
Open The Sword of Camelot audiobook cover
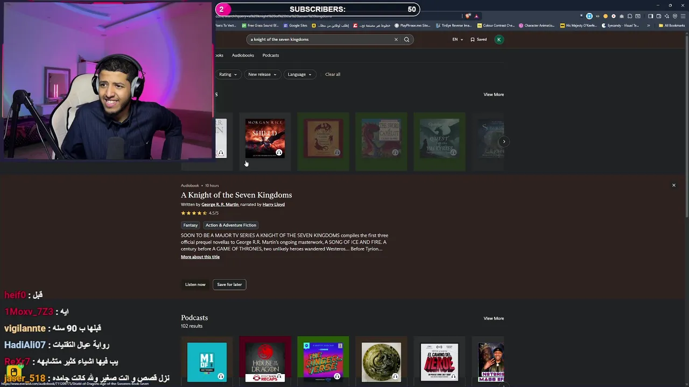point(381,139)
